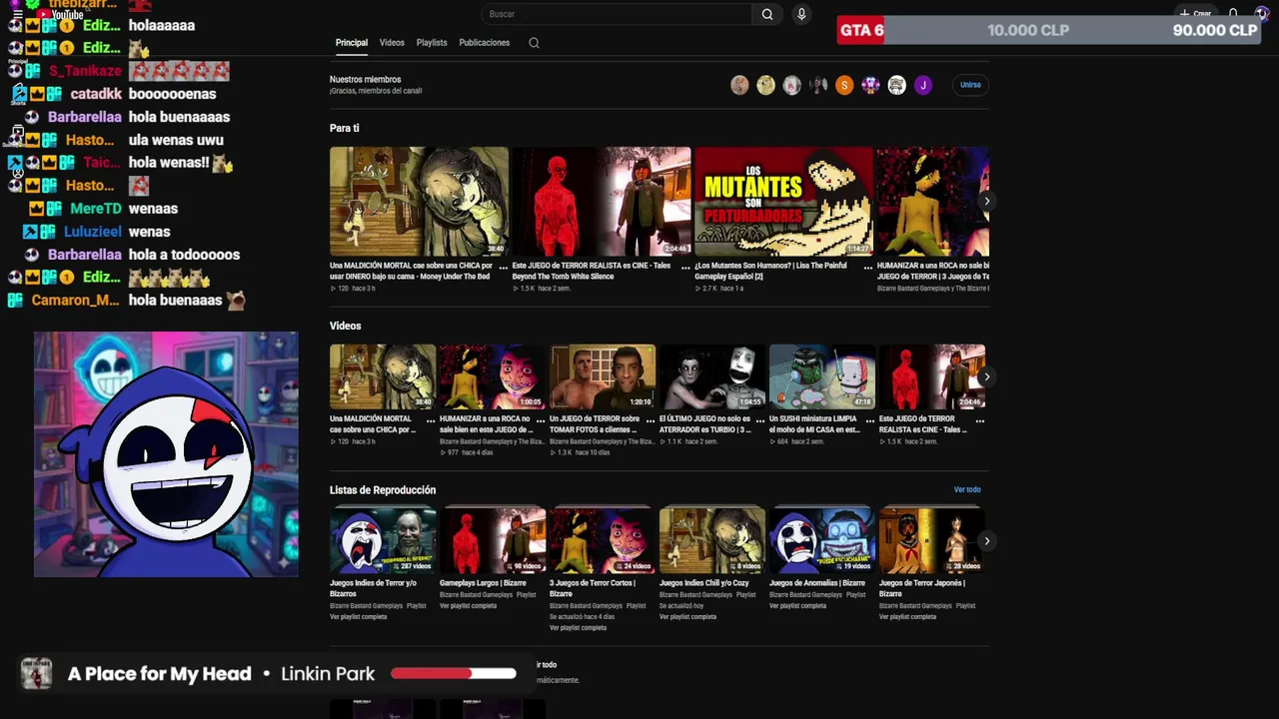Open the account avatar menu
The width and height of the screenshot is (1279, 719).
pos(1262,14)
